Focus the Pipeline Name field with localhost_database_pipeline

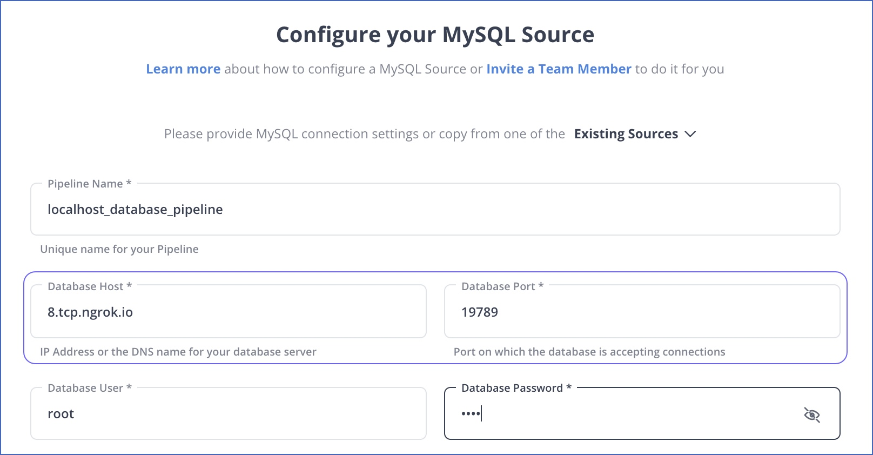(435, 209)
